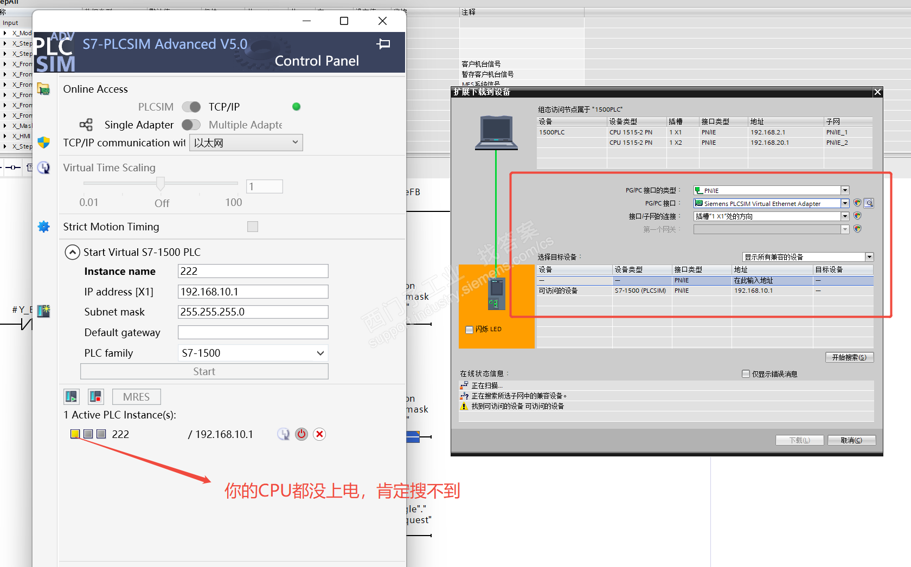
Task: Select the 在此输入地址 row in device table
Action: [705, 280]
